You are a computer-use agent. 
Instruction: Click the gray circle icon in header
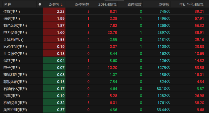point(40,4)
